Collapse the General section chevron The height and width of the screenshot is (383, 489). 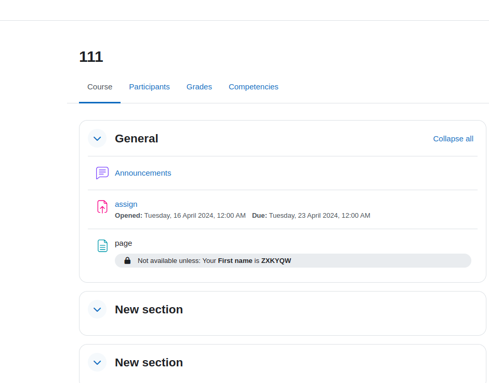click(97, 138)
